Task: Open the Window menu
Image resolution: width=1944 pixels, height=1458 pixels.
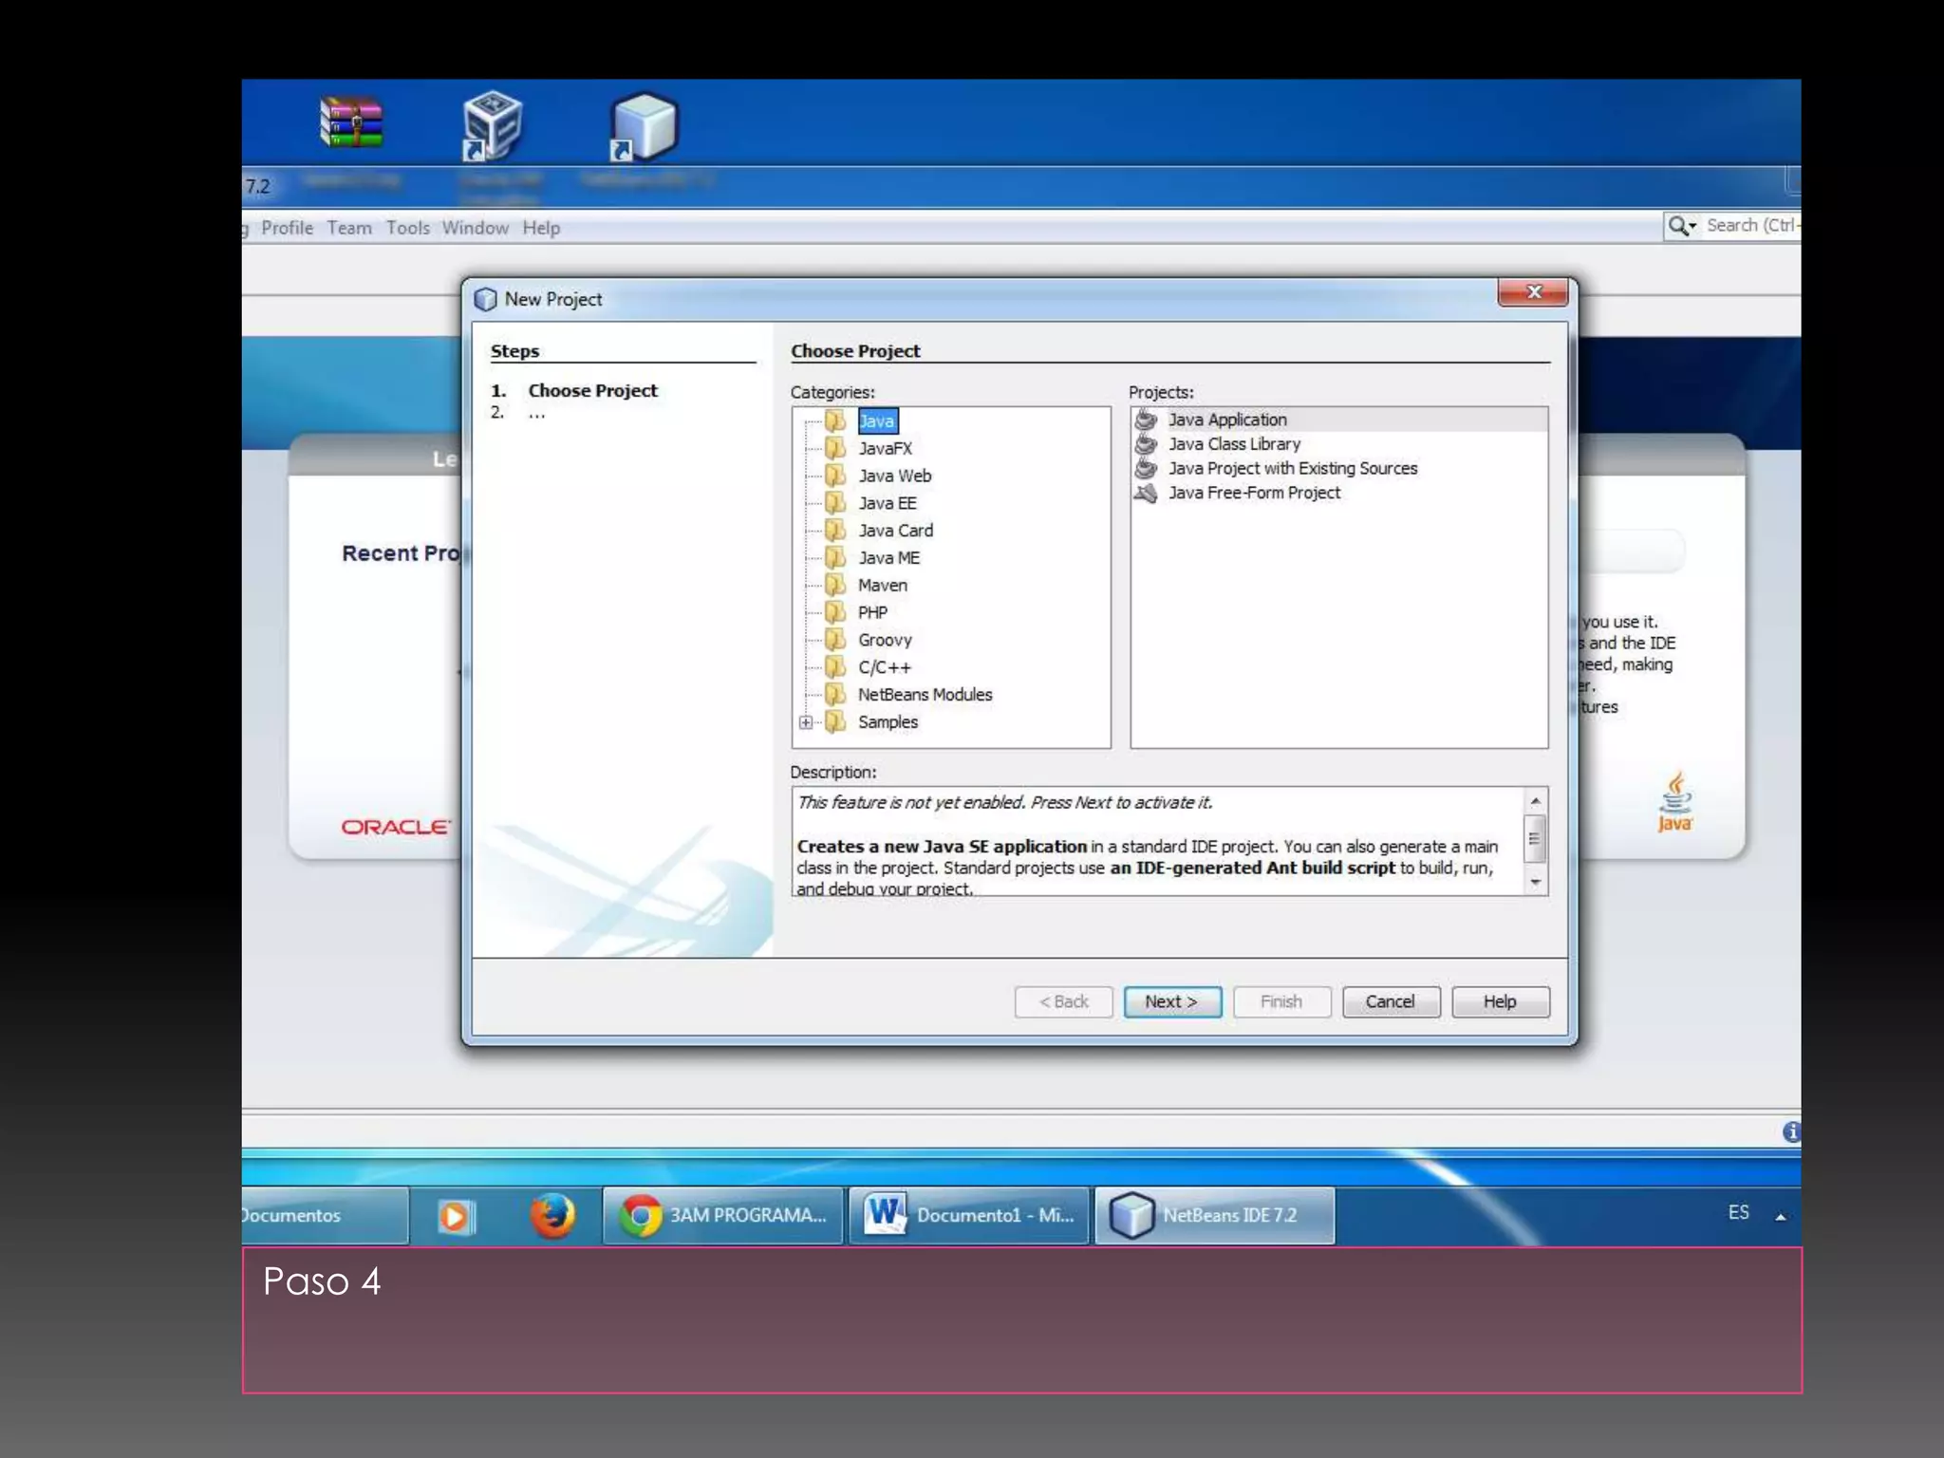Action: tap(475, 228)
